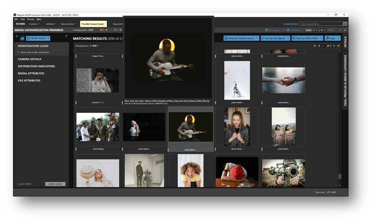Select thumbnail of woman in water
This screenshot has width=375, height=223.
pyautogui.click(x=144, y=127)
